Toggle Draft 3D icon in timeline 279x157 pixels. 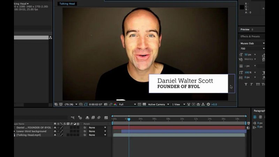(x=80, y=118)
